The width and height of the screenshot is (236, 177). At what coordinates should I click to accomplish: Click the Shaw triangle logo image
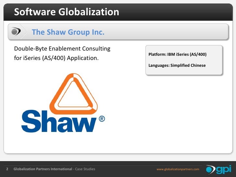pos(74,94)
